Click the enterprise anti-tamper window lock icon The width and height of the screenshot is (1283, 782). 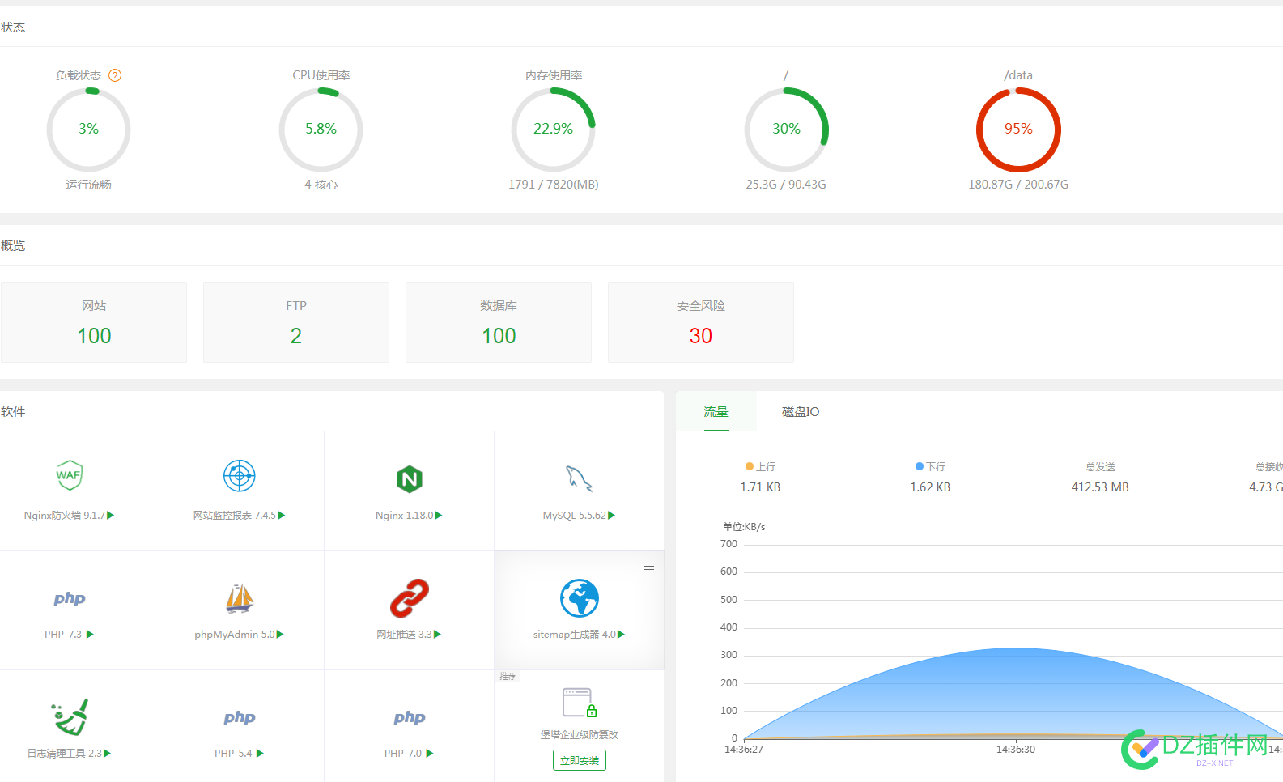coord(580,703)
